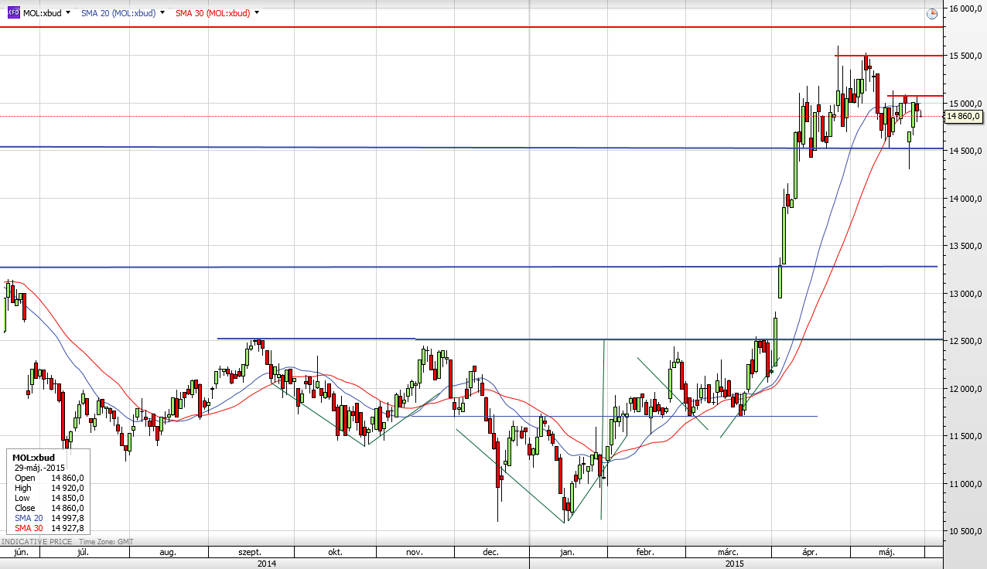Click the 13 500,0 price axis label
987x569 pixels.
point(967,246)
